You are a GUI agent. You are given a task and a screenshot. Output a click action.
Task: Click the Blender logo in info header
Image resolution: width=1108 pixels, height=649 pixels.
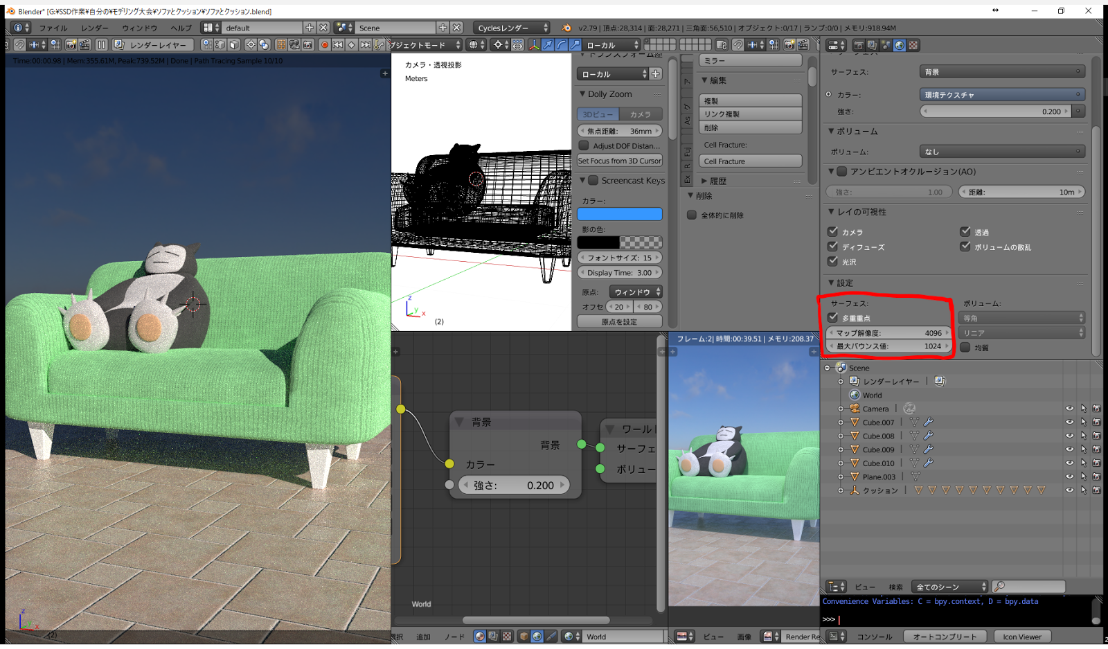tap(566, 28)
